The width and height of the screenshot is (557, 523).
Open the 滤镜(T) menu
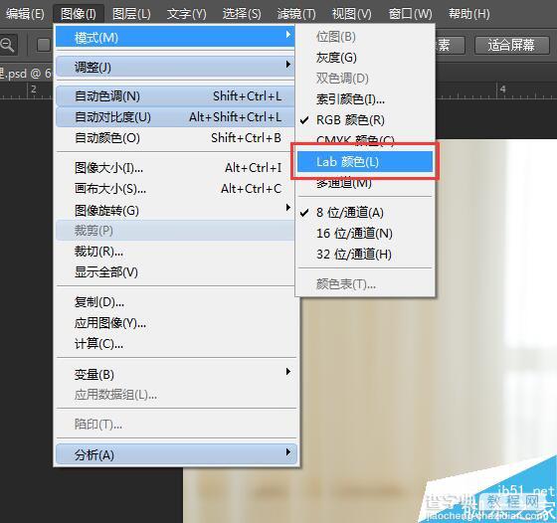click(x=296, y=14)
